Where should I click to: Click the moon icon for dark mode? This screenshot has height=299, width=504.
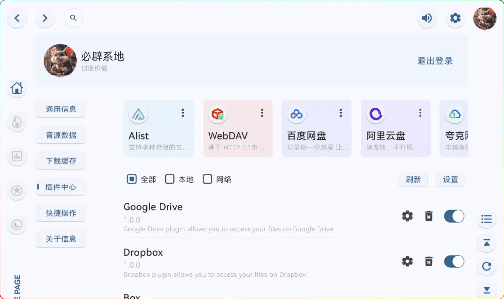17,224
